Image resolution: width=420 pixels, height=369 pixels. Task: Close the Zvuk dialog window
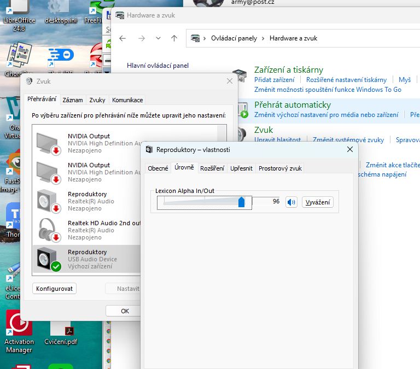coord(230,81)
